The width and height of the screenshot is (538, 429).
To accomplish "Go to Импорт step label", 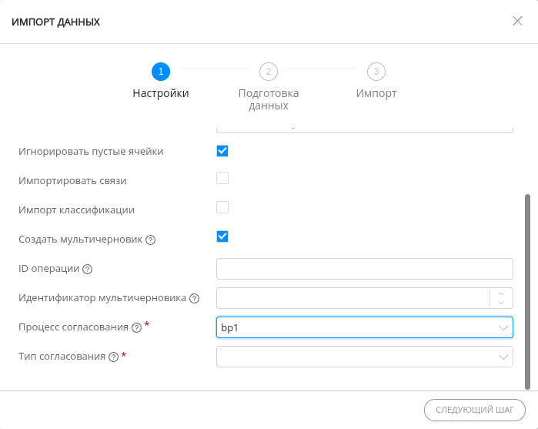I will tap(376, 93).
